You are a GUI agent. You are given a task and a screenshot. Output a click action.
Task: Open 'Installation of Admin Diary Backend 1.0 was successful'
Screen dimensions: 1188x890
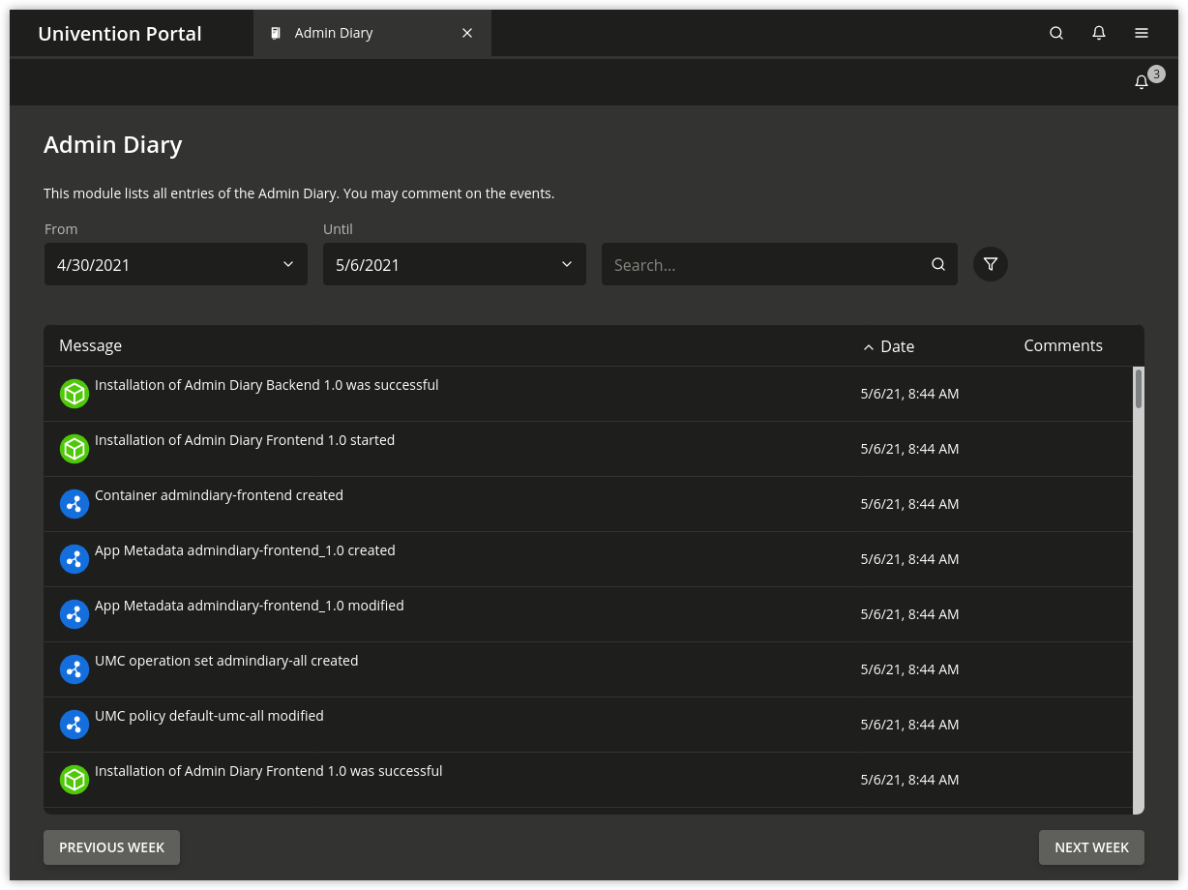pyautogui.click(x=266, y=385)
